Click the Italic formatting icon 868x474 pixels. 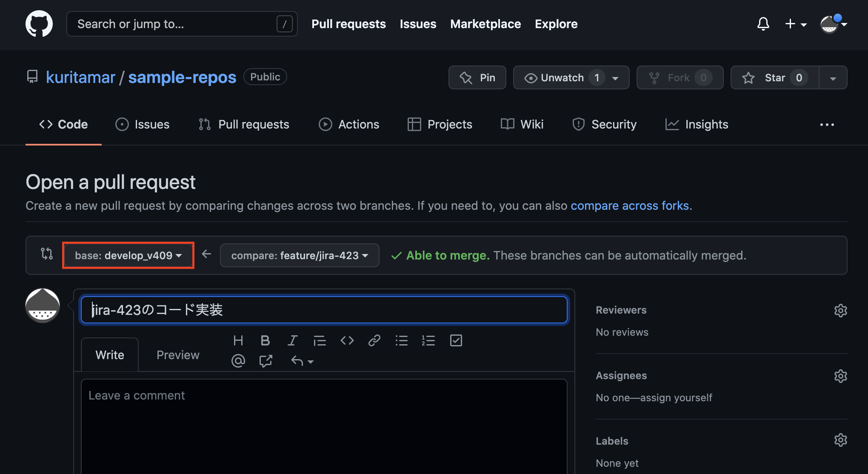[x=292, y=340]
